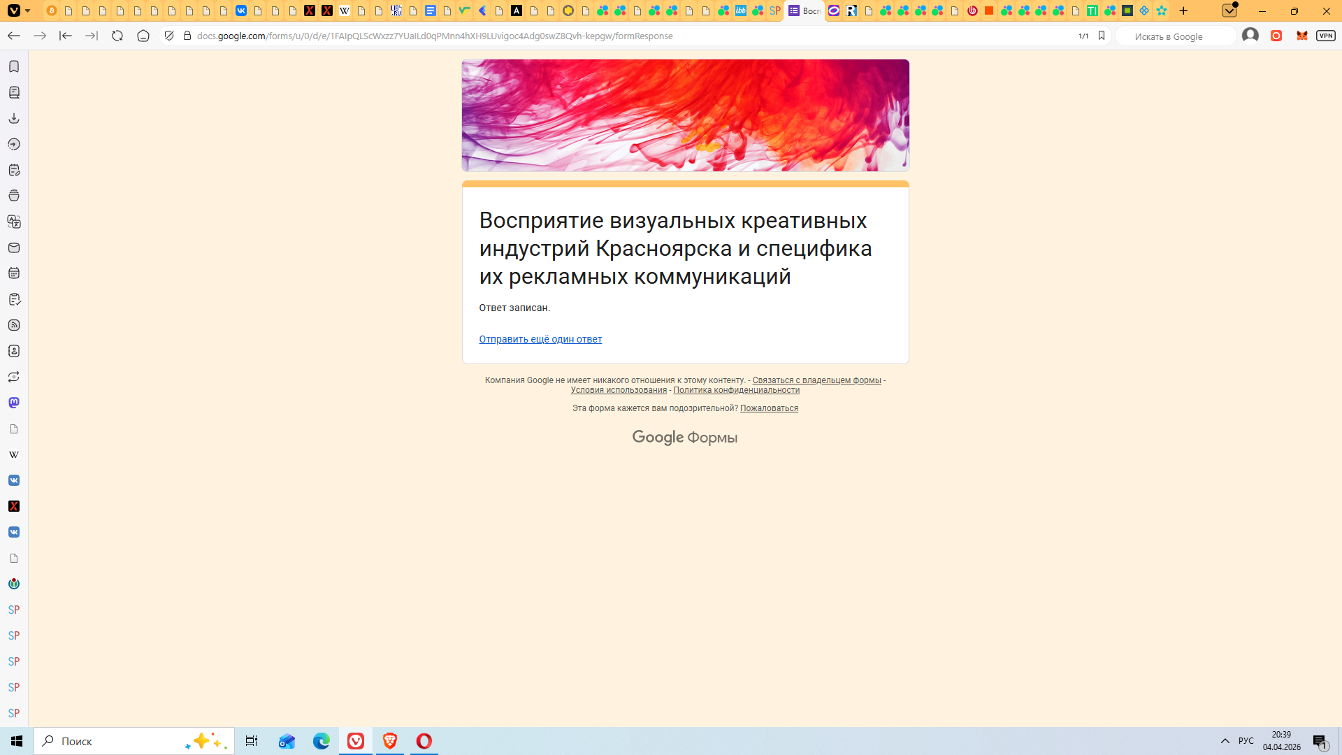The height and width of the screenshot is (755, 1342).
Task: Toggle the tracker blocker shield icon
Action: tap(169, 36)
